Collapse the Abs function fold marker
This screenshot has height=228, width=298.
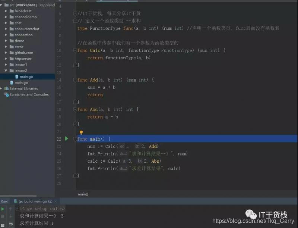pyautogui.click(x=75, y=109)
